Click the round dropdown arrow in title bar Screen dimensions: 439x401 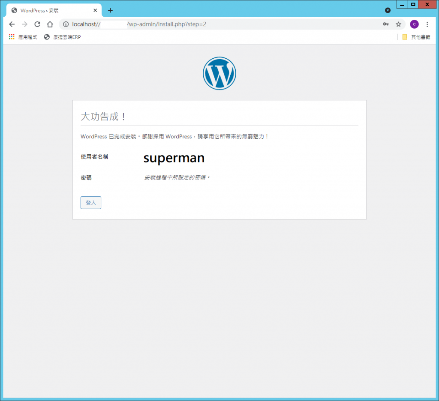388,10
